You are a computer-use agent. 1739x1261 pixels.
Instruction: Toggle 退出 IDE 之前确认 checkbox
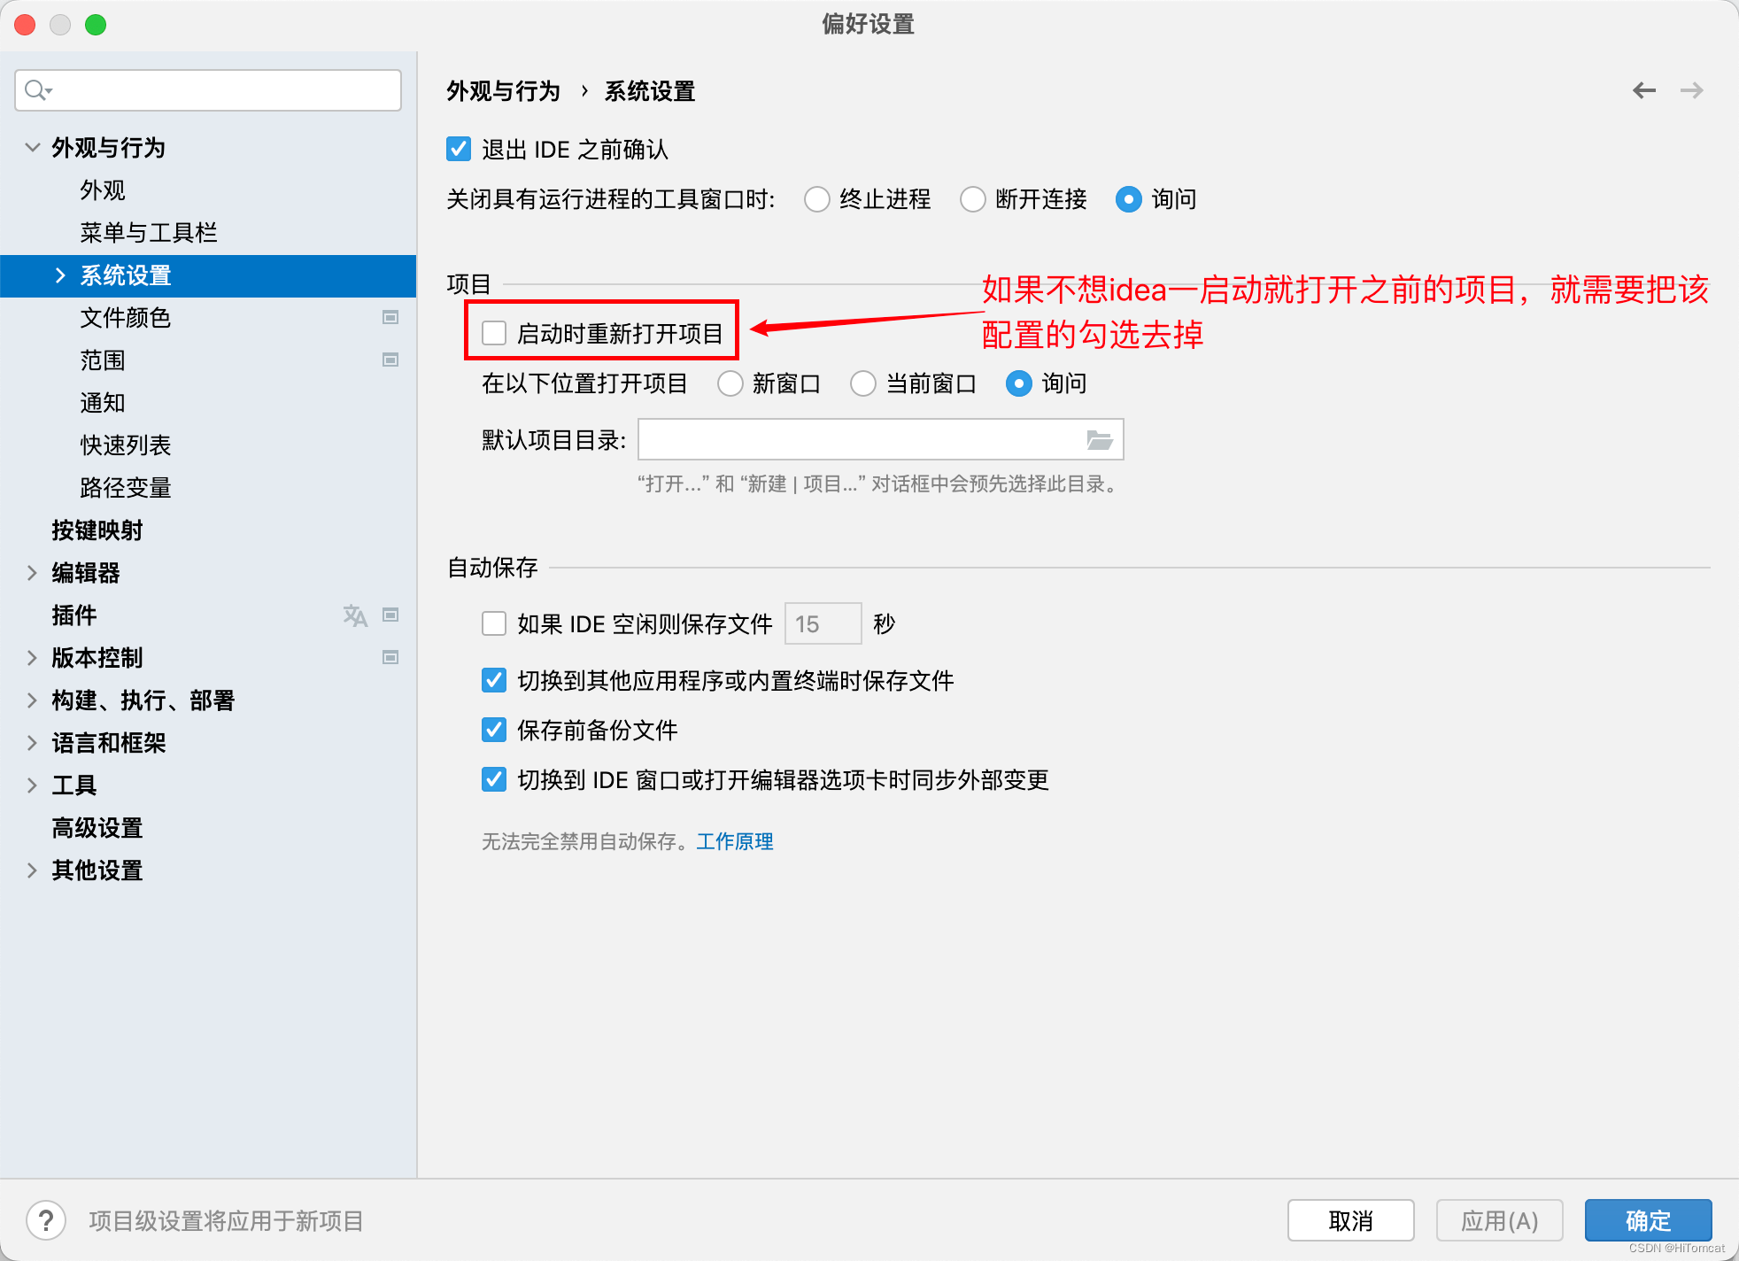pos(459,149)
